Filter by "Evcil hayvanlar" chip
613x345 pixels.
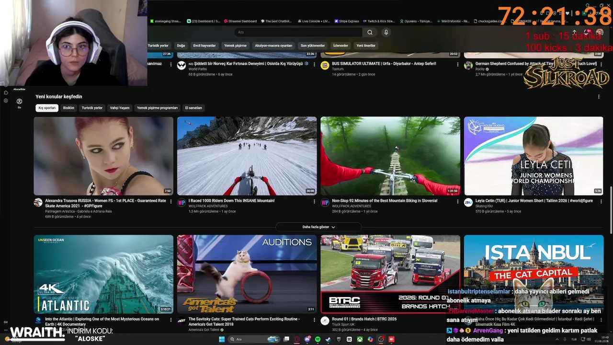pos(204,46)
